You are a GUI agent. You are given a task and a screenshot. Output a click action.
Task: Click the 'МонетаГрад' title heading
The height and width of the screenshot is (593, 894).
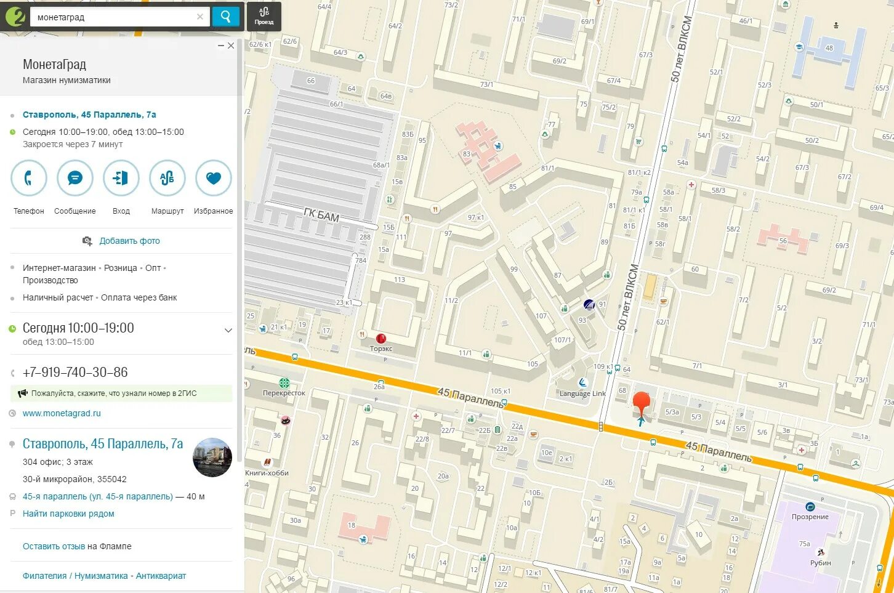pos(54,64)
